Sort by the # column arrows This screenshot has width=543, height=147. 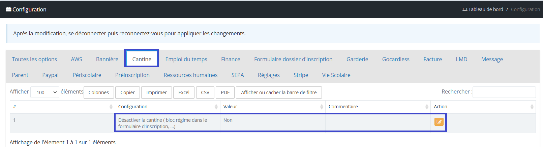point(111,107)
